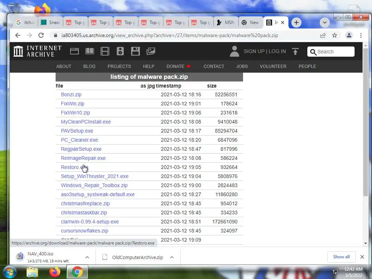This screenshot has height=279, width=372.
Task: Open the Windows Start button
Action: (9, 272)
